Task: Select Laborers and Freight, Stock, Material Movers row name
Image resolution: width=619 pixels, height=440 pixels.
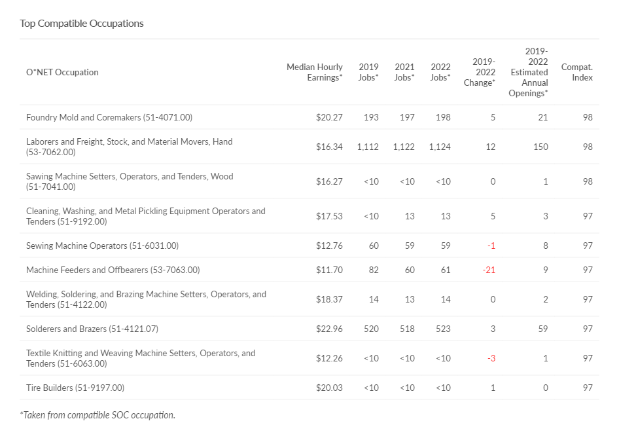Action: [x=130, y=147]
